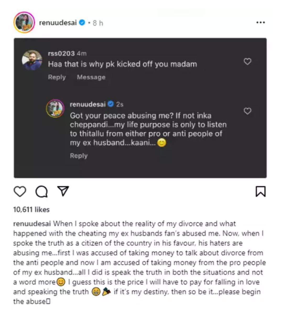Open the renuudesai username in header

[58, 23]
